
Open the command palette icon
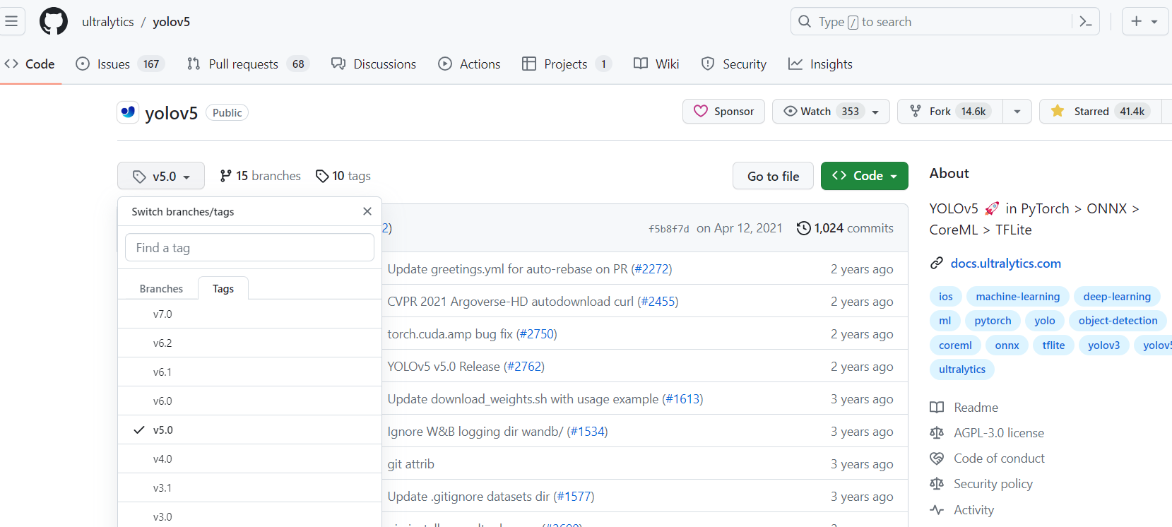click(1086, 22)
